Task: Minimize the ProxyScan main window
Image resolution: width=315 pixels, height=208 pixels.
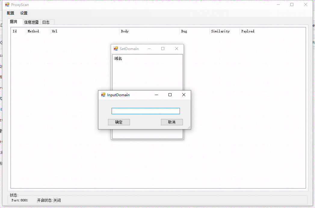Action: pyautogui.click(x=278, y=4)
